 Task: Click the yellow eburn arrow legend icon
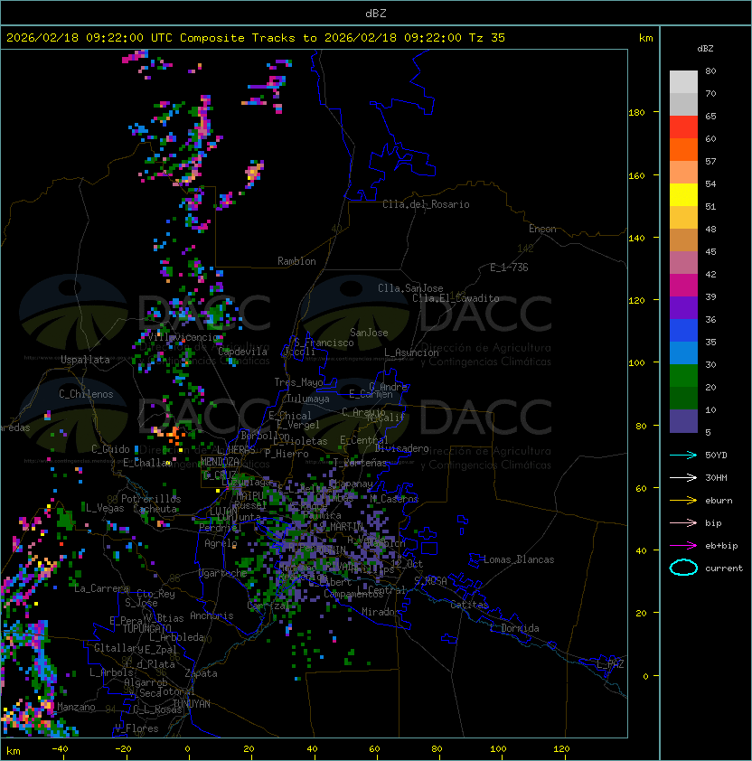coord(683,501)
